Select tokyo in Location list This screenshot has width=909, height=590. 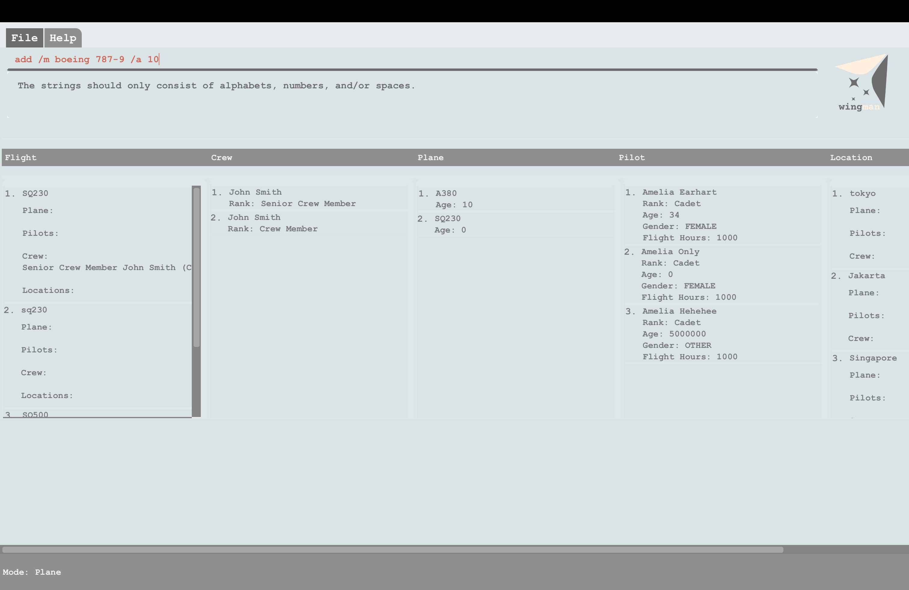[862, 193]
